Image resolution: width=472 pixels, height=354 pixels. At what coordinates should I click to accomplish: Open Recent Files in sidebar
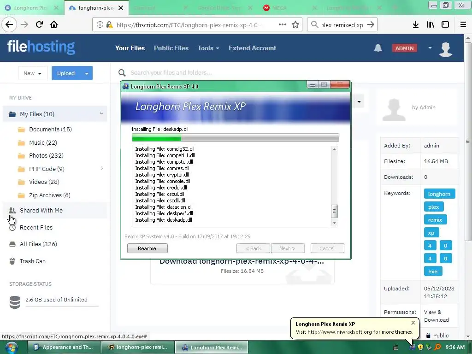click(36, 227)
